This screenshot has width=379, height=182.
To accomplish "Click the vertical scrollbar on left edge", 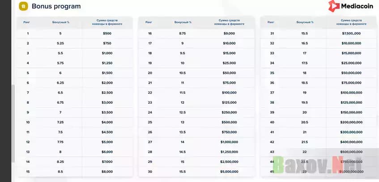I will tap(14, 116).
